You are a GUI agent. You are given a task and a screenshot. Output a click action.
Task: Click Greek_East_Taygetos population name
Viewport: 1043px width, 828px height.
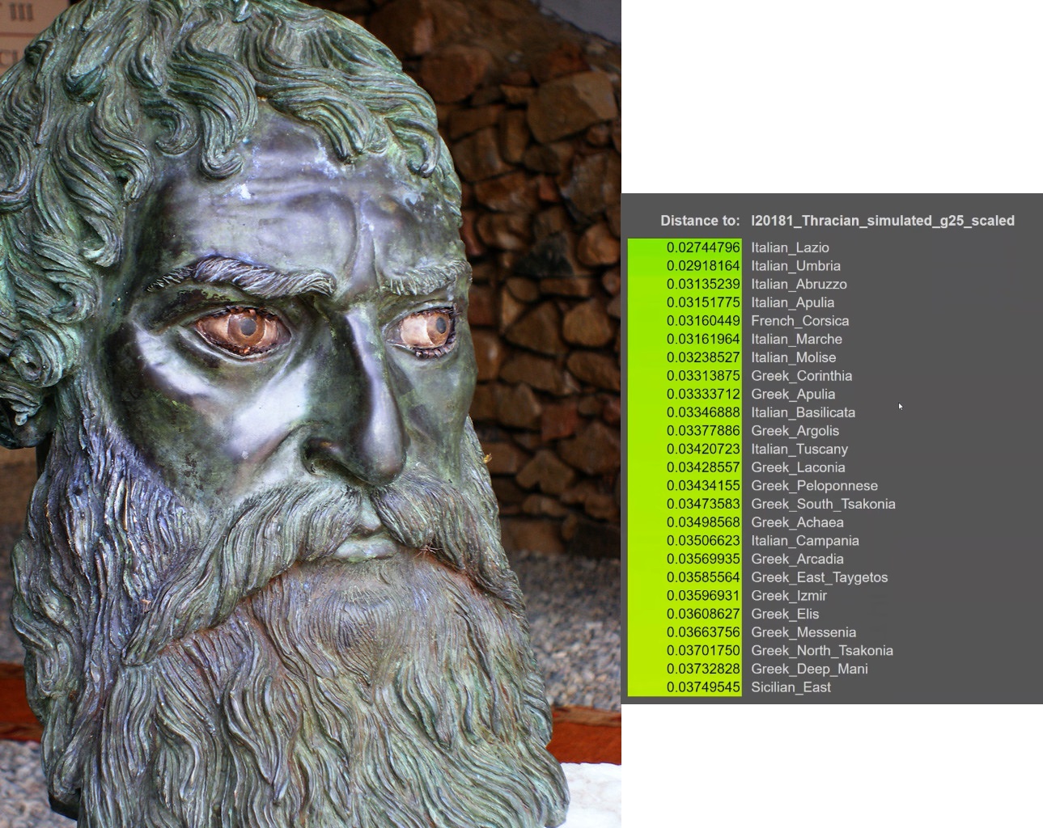819,577
